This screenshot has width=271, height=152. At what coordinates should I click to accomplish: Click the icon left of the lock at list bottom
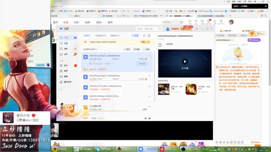146,119
